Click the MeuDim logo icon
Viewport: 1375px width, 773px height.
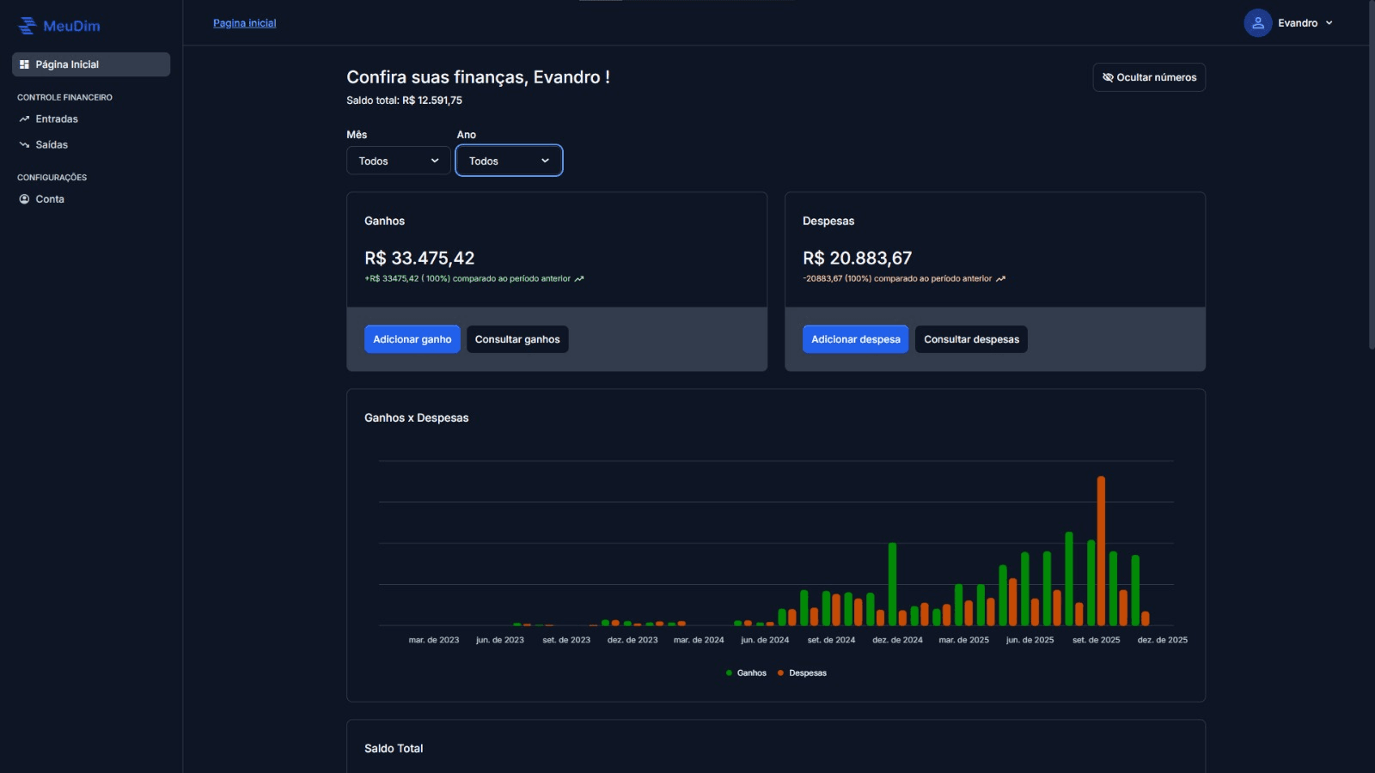27,26
